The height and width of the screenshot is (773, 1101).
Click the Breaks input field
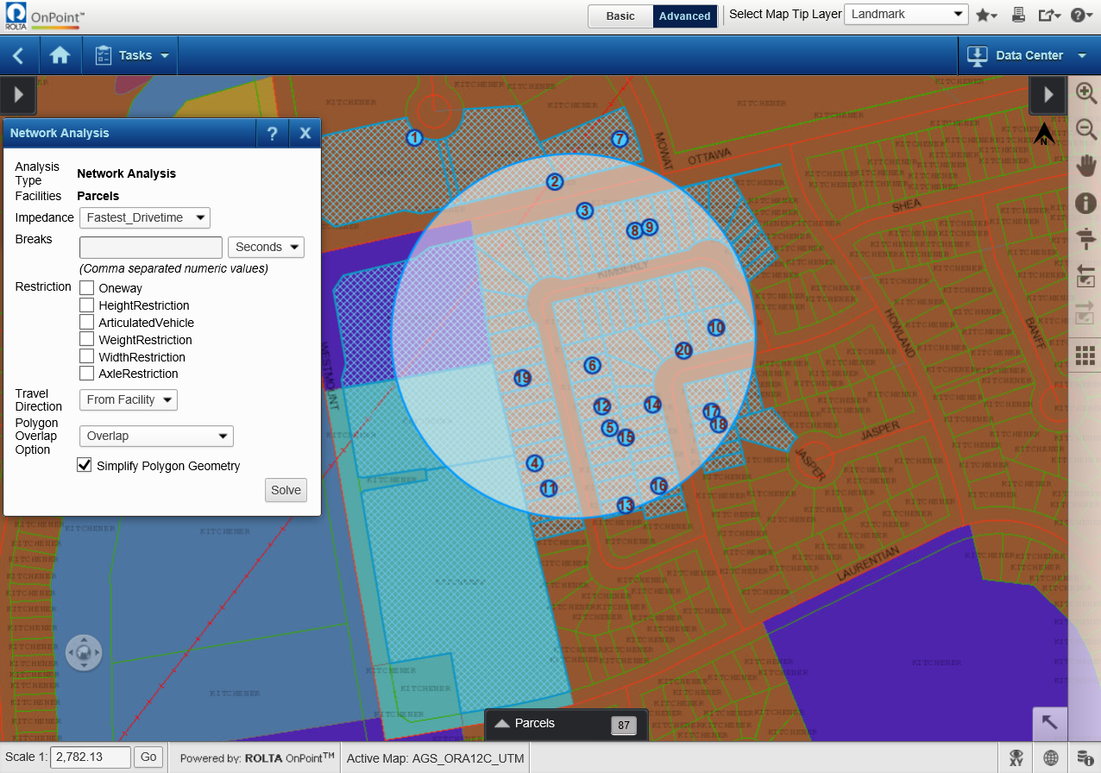pos(151,248)
